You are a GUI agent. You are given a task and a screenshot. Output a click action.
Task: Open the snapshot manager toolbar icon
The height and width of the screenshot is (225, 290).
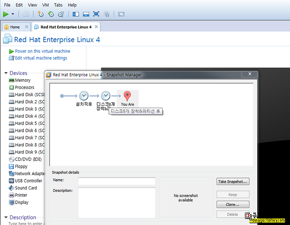61,14
